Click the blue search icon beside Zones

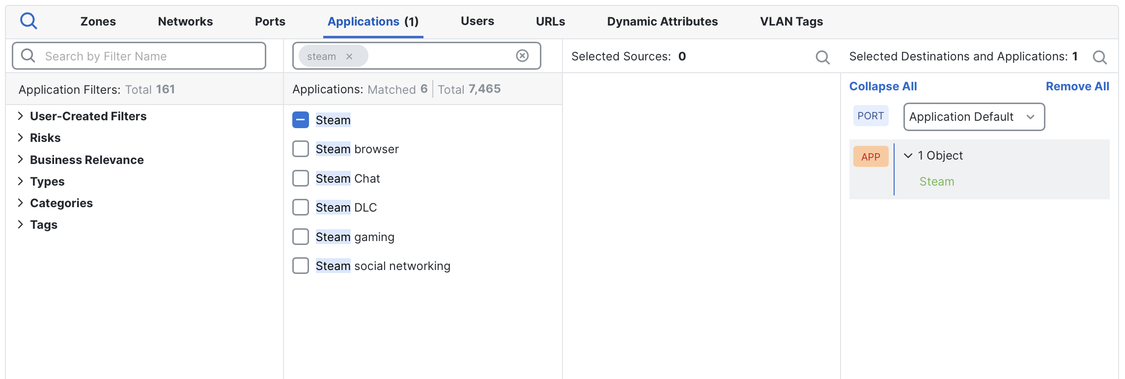pyautogui.click(x=28, y=21)
